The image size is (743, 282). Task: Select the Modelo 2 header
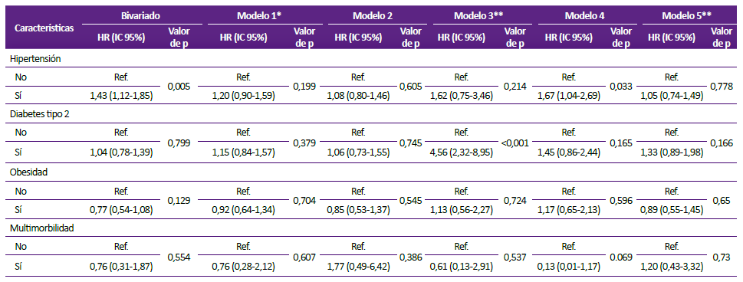tap(373, 15)
